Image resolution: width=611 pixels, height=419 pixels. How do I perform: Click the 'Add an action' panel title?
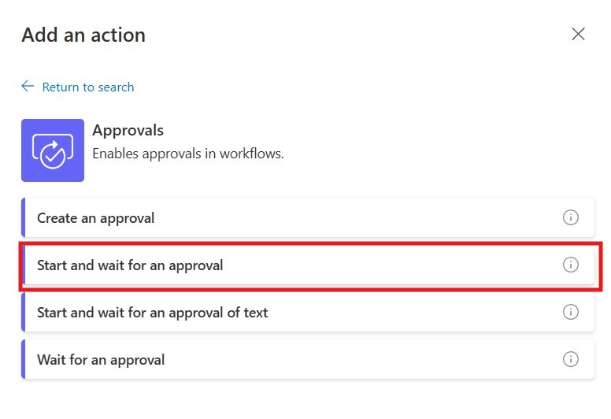pyautogui.click(x=83, y=35)
